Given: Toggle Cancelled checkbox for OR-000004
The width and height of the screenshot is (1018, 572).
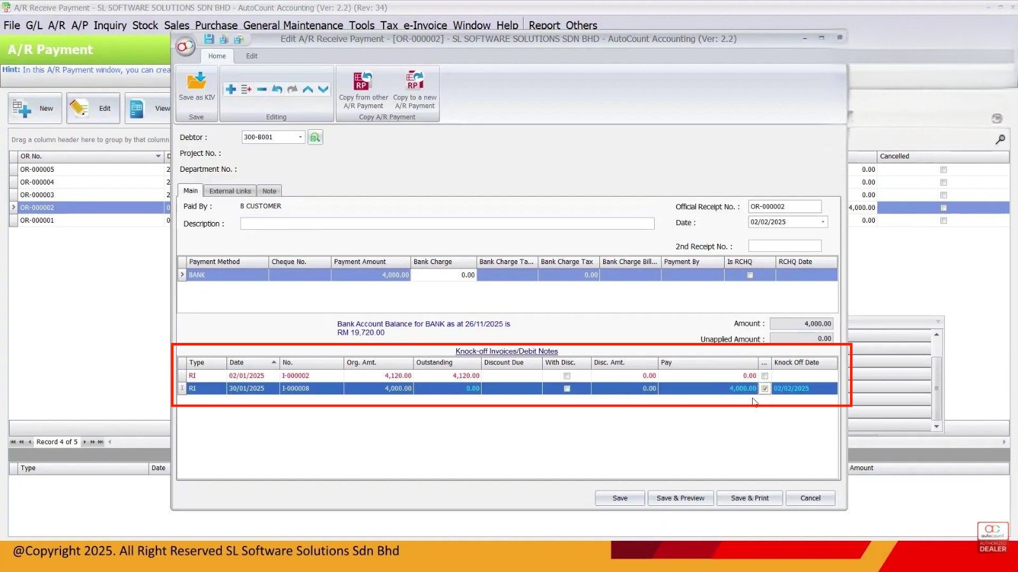Looking at the screenshot, I should point(944,183).
